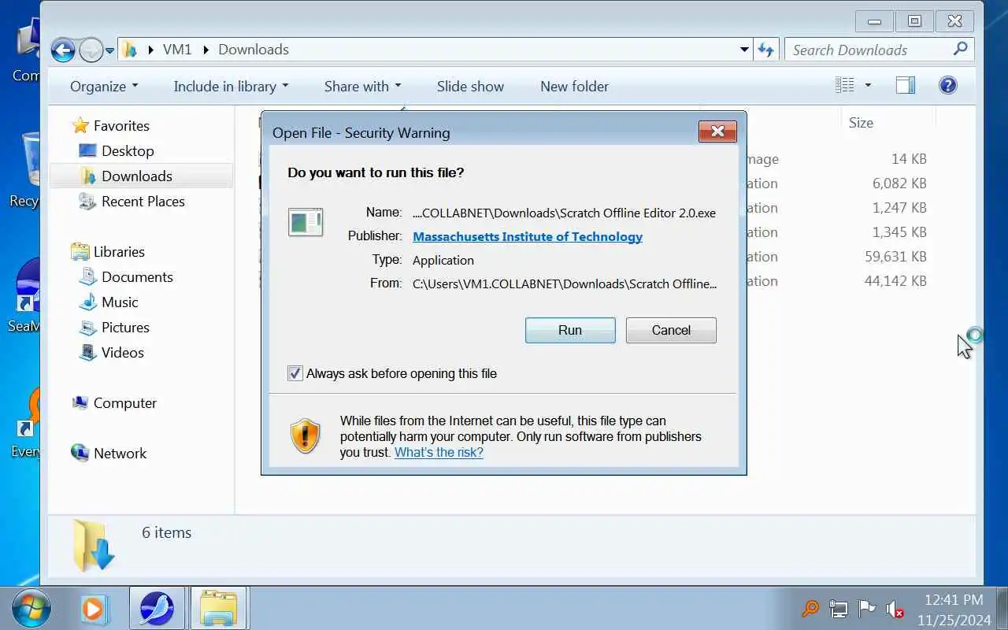Select the file sized 1,345 KB

click(899, 232)
